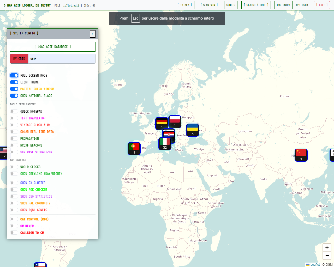334x267 pixels.
Task: Click the Italy flag marker with 32
Action: pos(165,143)
